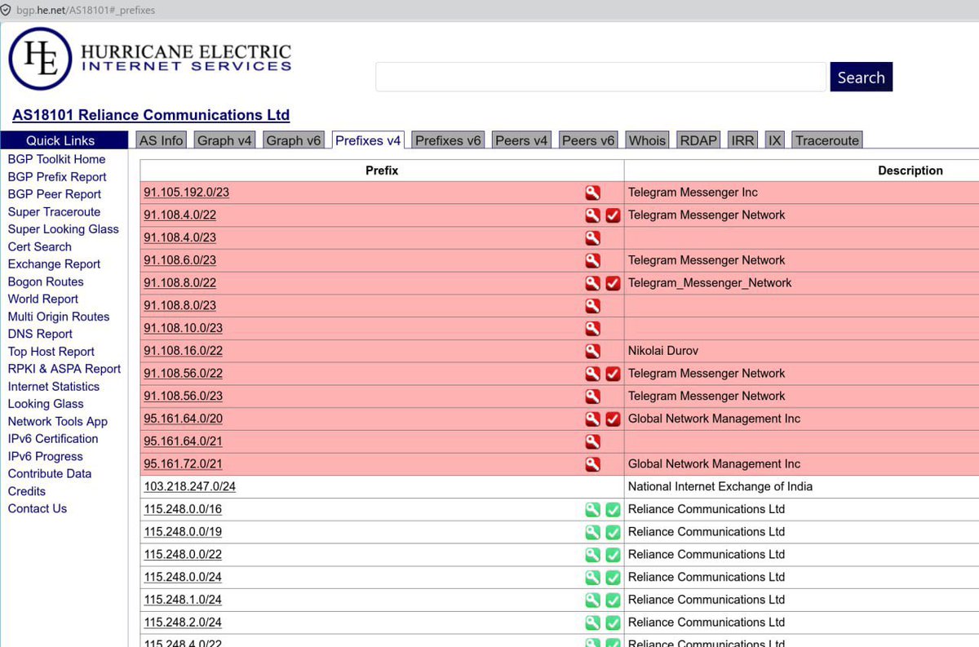
Task: Open green magnifier icon for 115.248.2.0/24
Action: [x=592, y=622]
